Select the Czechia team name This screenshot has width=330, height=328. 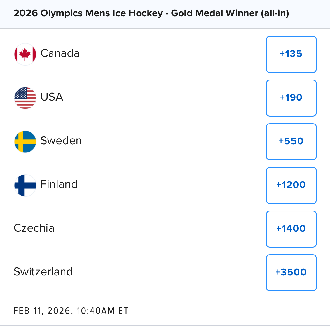coord(34,228)
